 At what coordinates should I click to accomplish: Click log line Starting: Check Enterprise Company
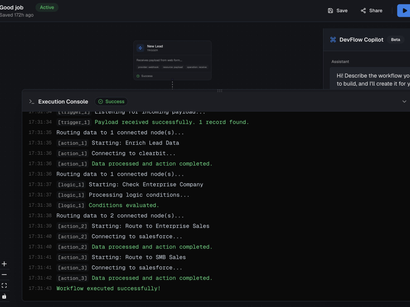146,185
